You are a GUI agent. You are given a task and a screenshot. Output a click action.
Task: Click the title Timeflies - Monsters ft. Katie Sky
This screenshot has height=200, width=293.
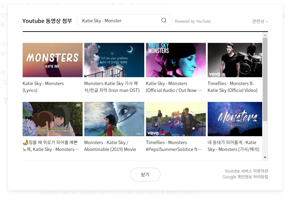tap(232, 87)
